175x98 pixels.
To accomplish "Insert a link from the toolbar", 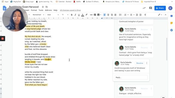I will pos(91,15).
